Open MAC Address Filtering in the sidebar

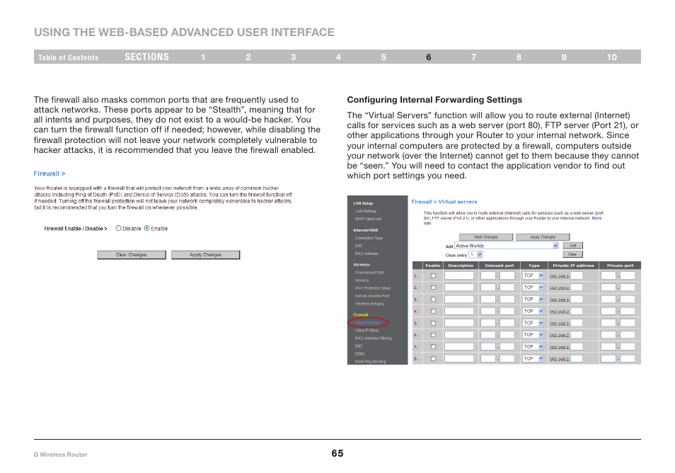(373, 338)
